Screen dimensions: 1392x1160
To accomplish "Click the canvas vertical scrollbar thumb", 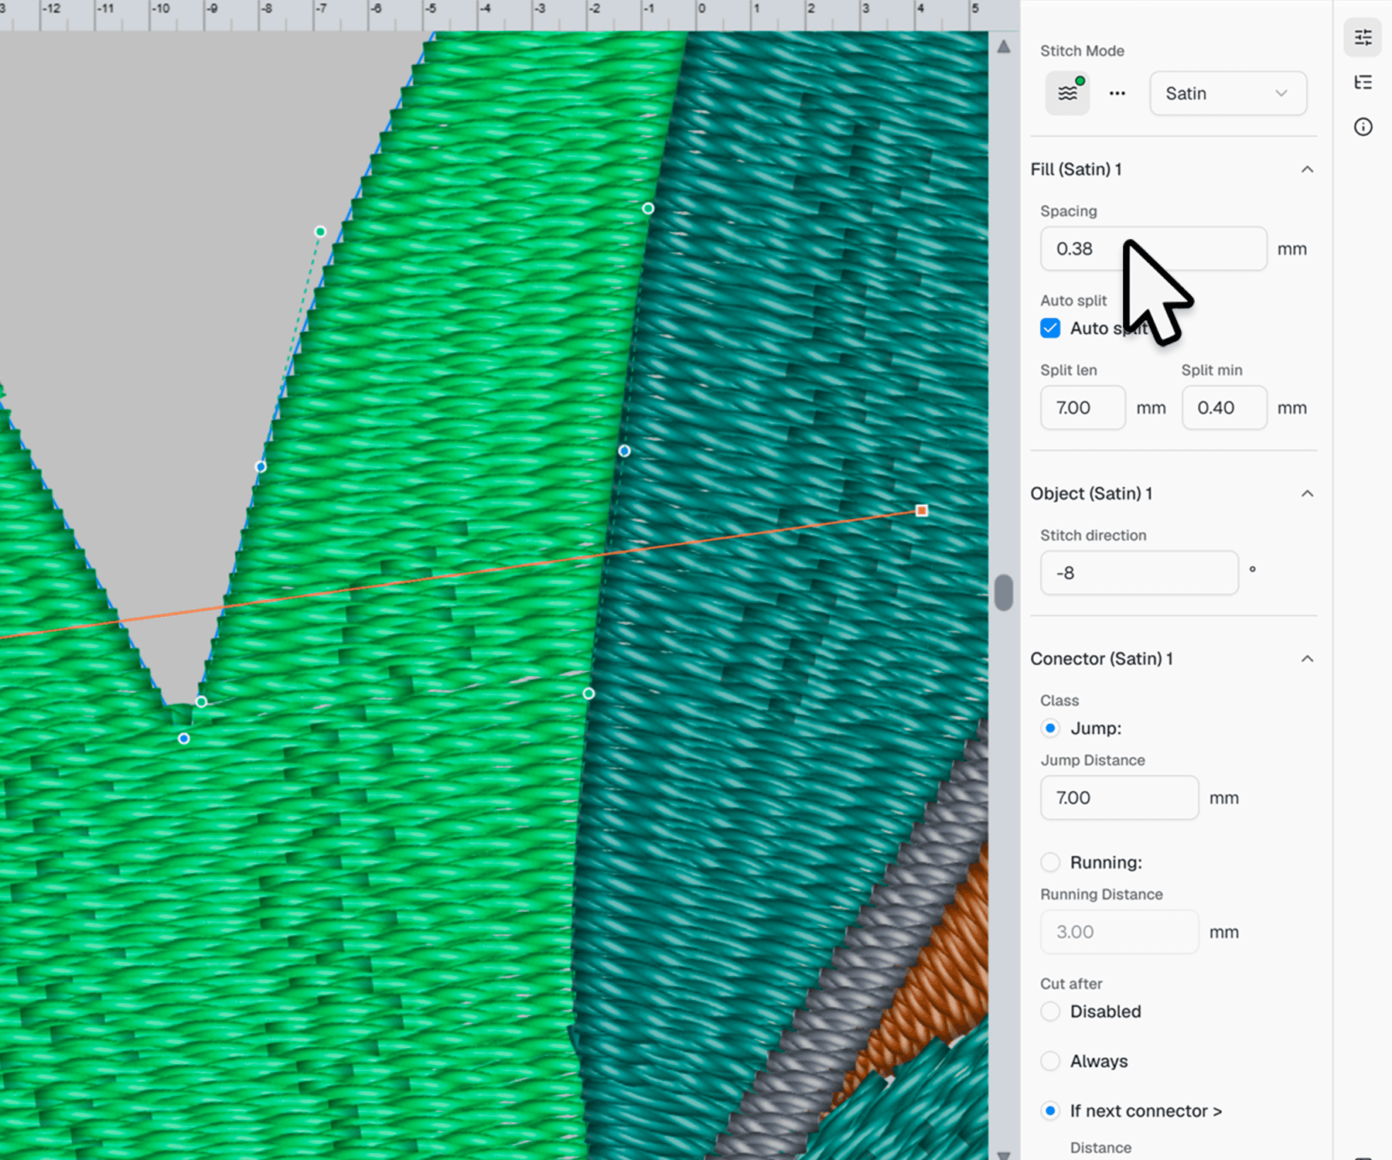I will pos(1004,592).
